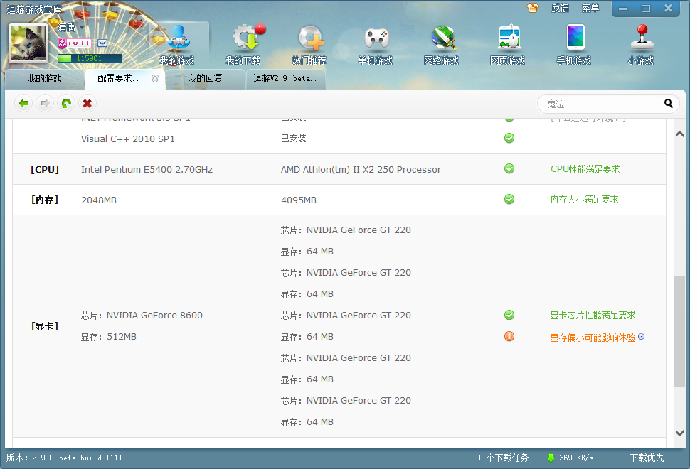
Task: Click the 115961 experience progress bar
Action: coord(90,58)
